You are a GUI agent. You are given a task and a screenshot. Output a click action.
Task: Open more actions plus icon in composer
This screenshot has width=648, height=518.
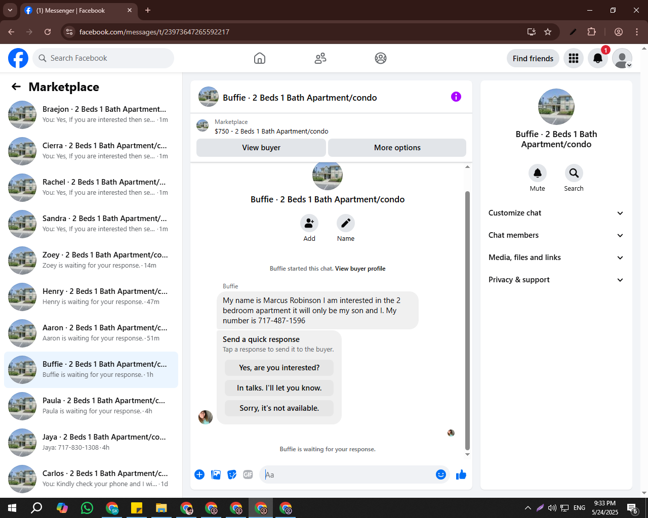click(199, 474)
